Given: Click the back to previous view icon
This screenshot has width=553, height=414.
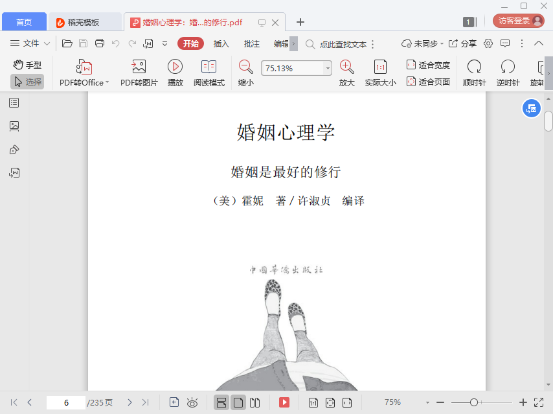Looking at the screenshot, I should (174, 402).
